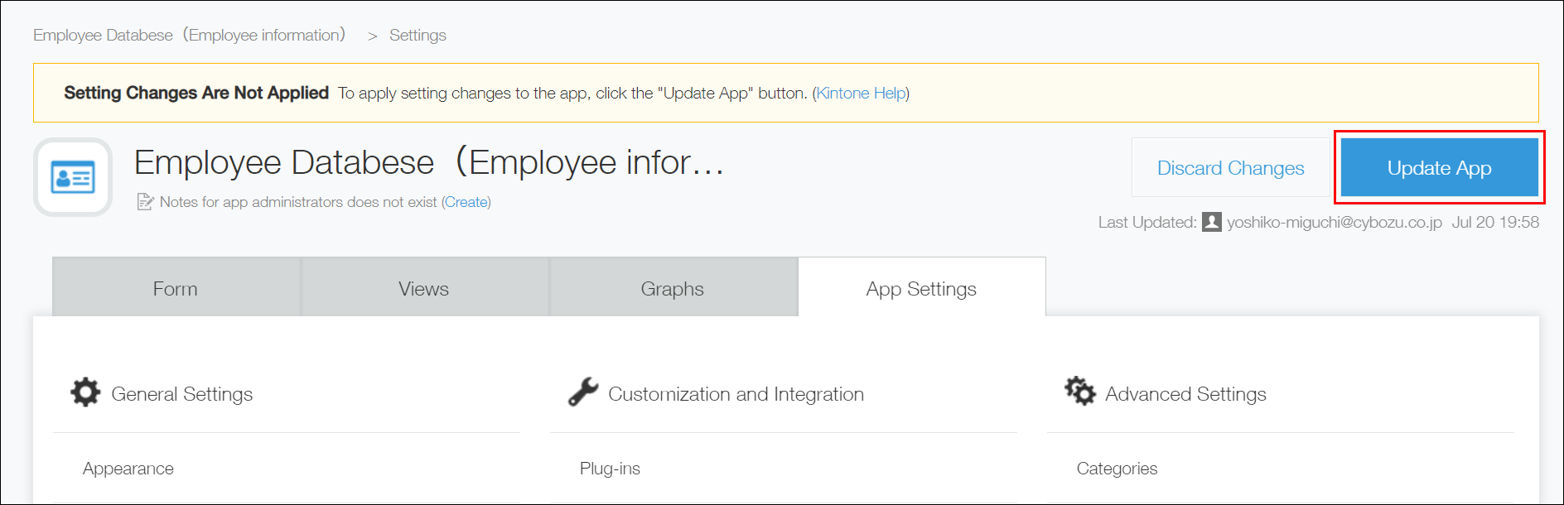Click the General Settings gear icon
Viewport: 1564px width, 505px height.
85,392
